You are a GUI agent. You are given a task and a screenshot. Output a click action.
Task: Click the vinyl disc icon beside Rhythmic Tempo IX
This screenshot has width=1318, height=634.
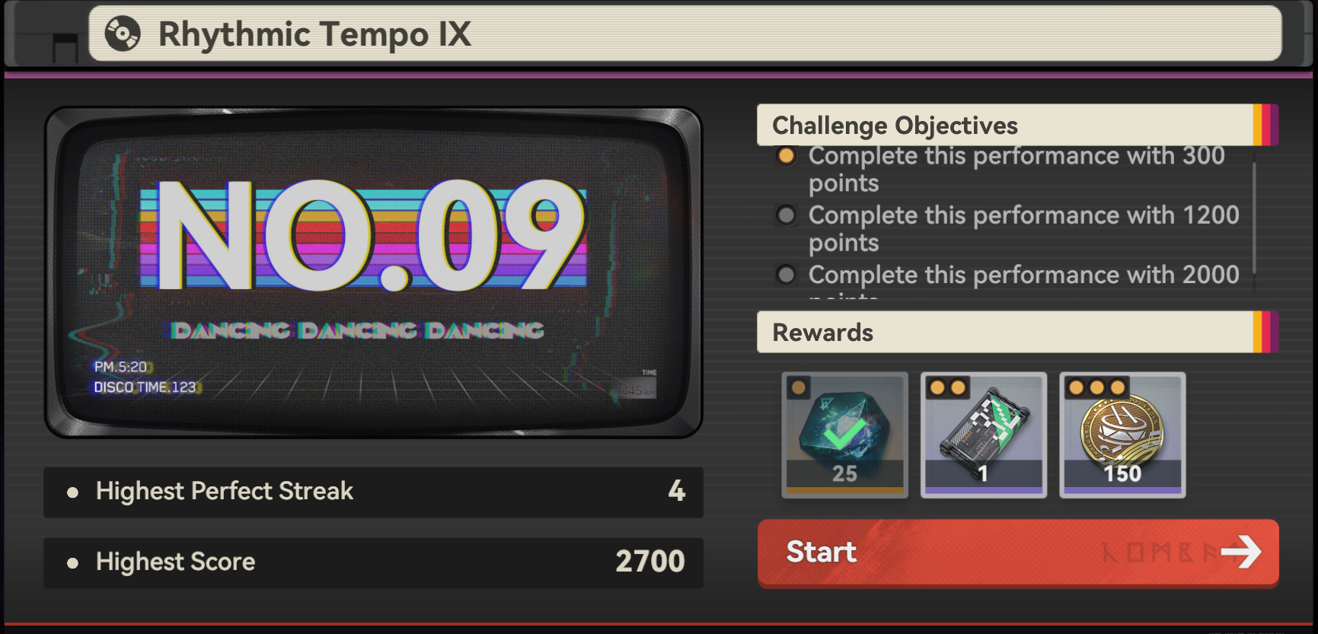(x=123, y=34)
